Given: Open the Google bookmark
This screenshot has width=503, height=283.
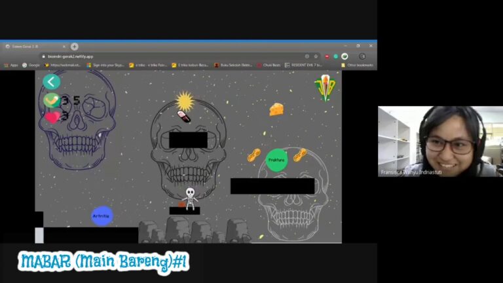Looking at the screenshot, I should point(31,65).
